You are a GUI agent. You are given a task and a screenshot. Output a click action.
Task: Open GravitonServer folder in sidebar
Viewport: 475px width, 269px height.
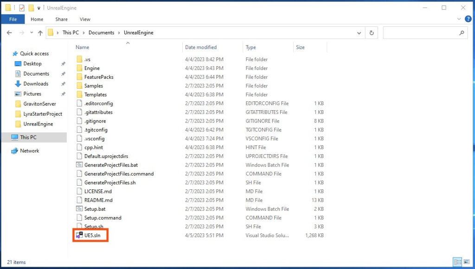point(40,104)
